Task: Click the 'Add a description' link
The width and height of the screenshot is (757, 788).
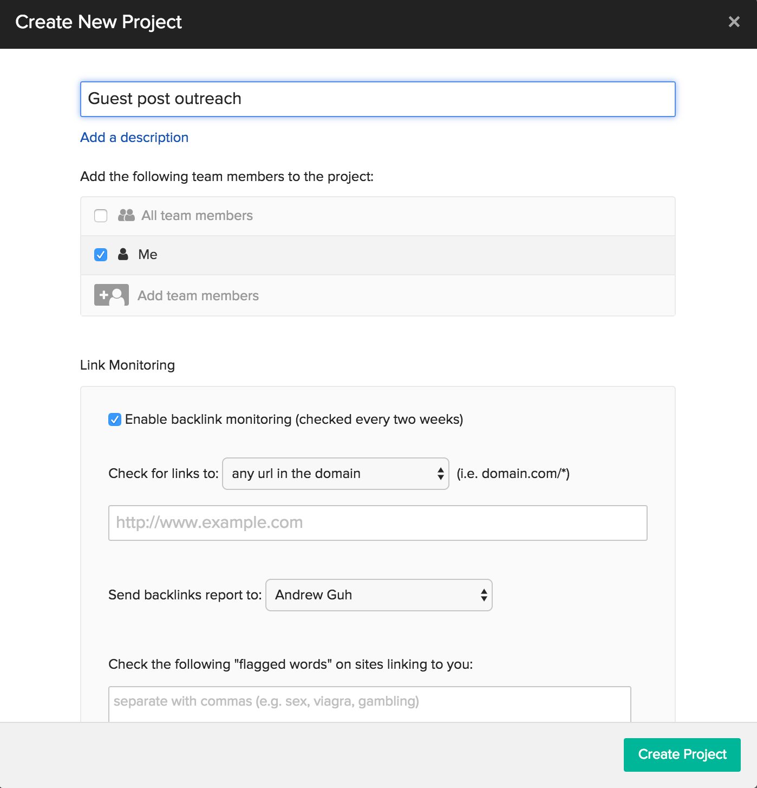Action: [134, 138]
